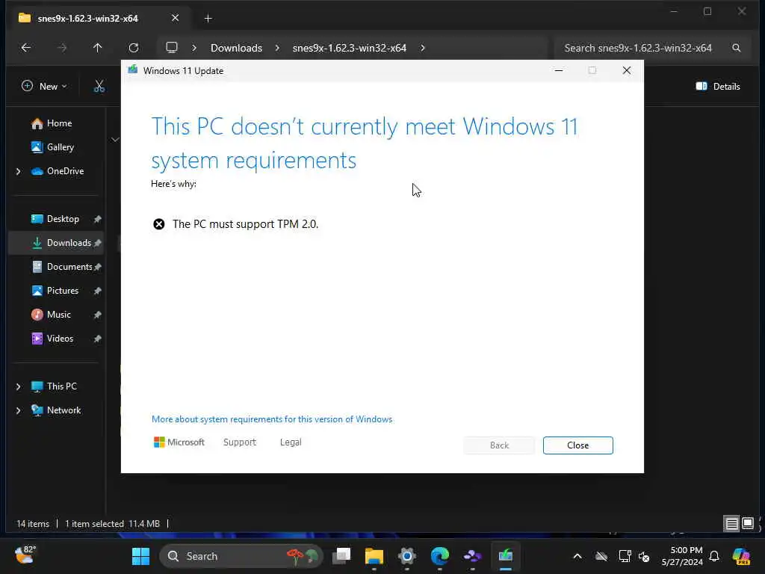The image size is (765, 574).
Task: Open the New dropdown in Explorer toolbar
Action: click(x=44, y=87)
